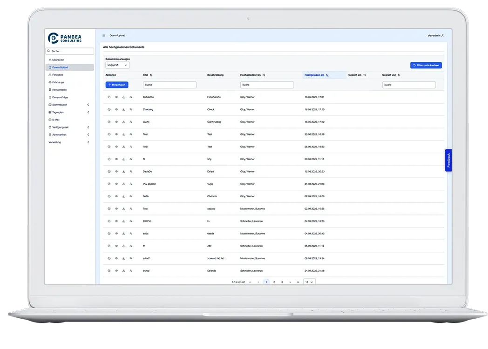Sort by Hochgeladen von column arrows
This screenshot has height=349, width=488.
coord(264,75)
